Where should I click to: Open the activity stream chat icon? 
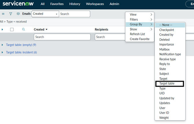[18, 14]
